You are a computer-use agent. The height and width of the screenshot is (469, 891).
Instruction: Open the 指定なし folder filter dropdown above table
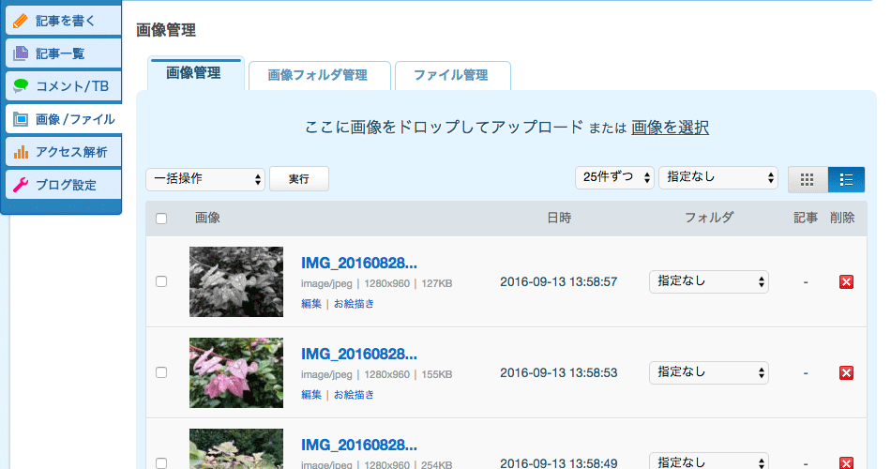click(x=718, y=177)
